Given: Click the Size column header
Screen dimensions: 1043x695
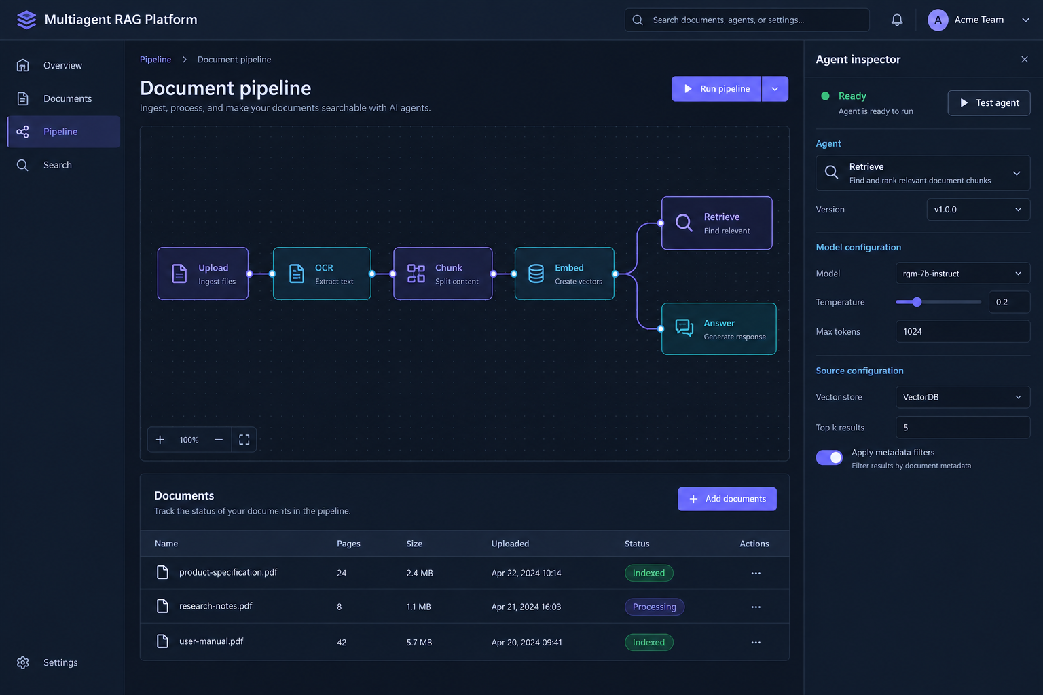Looking at the screenshot, I should [414, 544].
